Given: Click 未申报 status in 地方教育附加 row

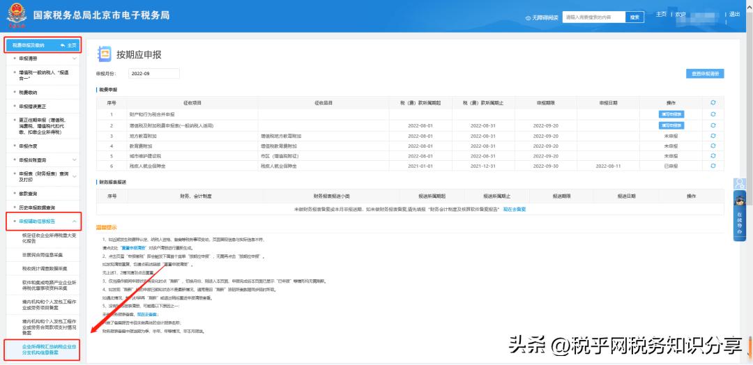Looking at the screenshot, I should (x=671, y=137).
